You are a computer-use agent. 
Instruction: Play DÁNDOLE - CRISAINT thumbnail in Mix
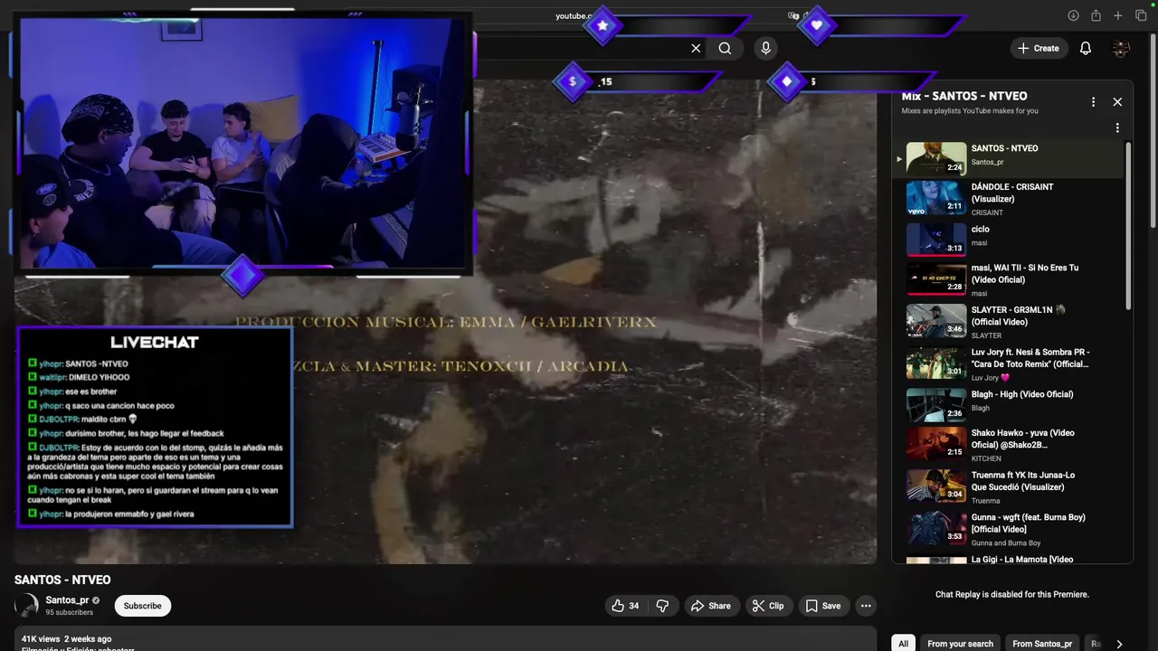point(936,198)
